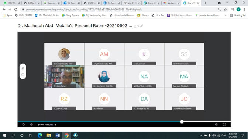Switch to the WhatsApp (22) tab

click(x=10, y=3)
